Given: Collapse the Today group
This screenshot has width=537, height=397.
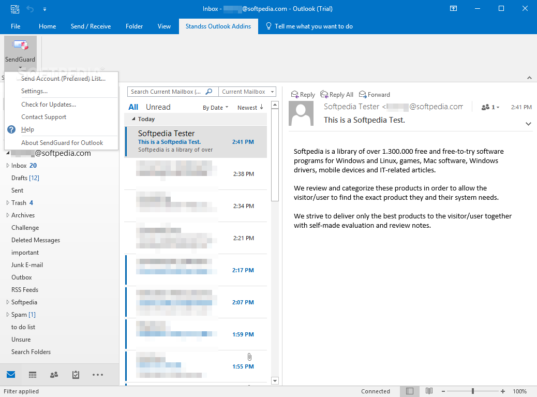Looking at the screenshot, I should tap(134, 119).
